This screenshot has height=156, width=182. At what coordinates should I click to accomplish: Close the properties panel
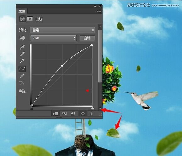(x=100, y=7)
